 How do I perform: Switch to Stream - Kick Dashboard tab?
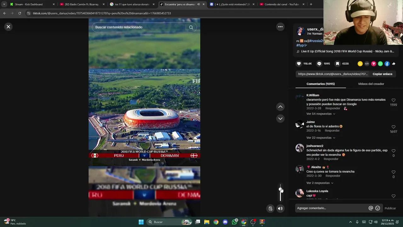32,4
